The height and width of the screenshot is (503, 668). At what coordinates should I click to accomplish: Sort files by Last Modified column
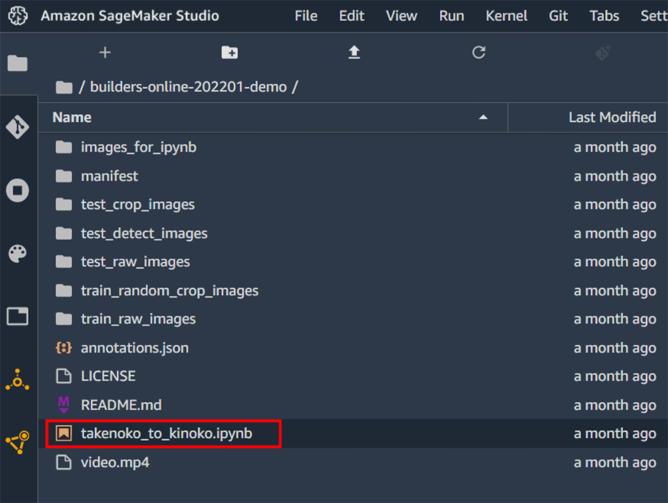[x=612, y=118]
